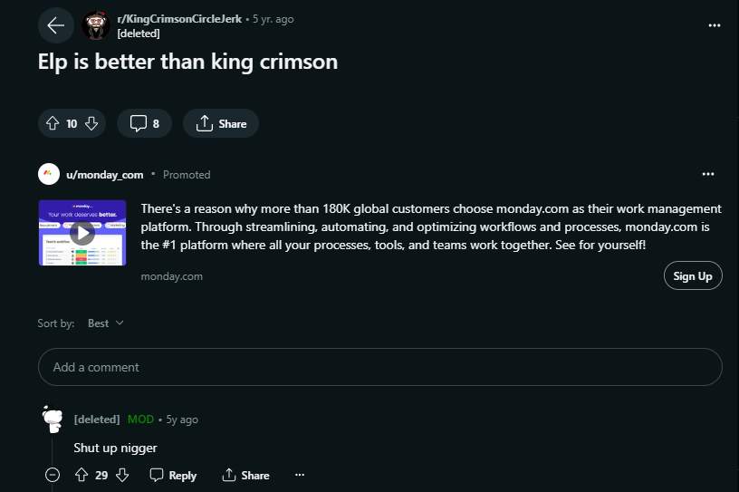Open the u/monday_com profile link
This screenshot has width=739, height=492.
pyautogui.click(x=103, y=174)
